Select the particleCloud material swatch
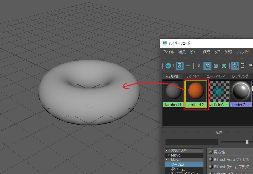 point(219,94)
